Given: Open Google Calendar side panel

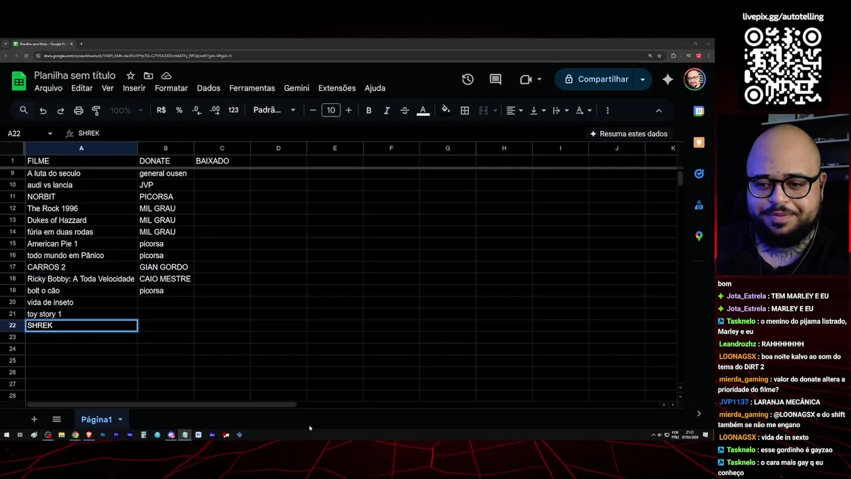Looking at the screenshot, I should coord(699,111).
